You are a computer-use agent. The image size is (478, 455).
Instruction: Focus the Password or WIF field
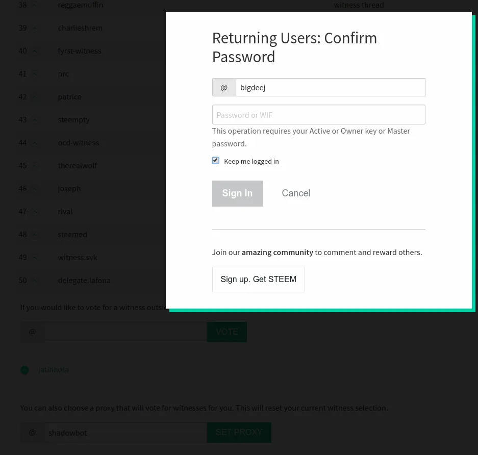(318, 115)
